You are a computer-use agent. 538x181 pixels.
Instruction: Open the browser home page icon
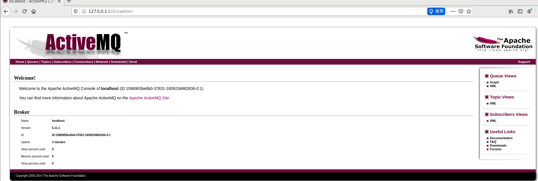point(34,11)
